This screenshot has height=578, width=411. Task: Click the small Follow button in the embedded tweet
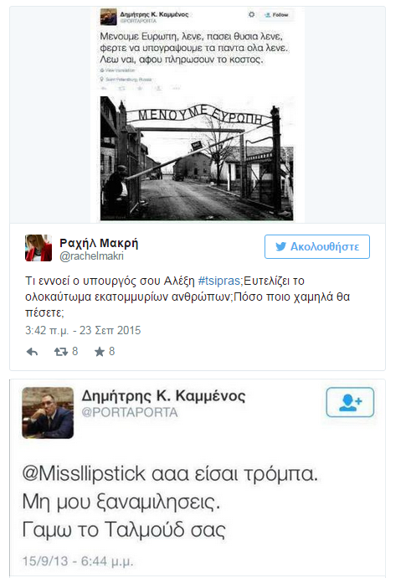[276, 15]
